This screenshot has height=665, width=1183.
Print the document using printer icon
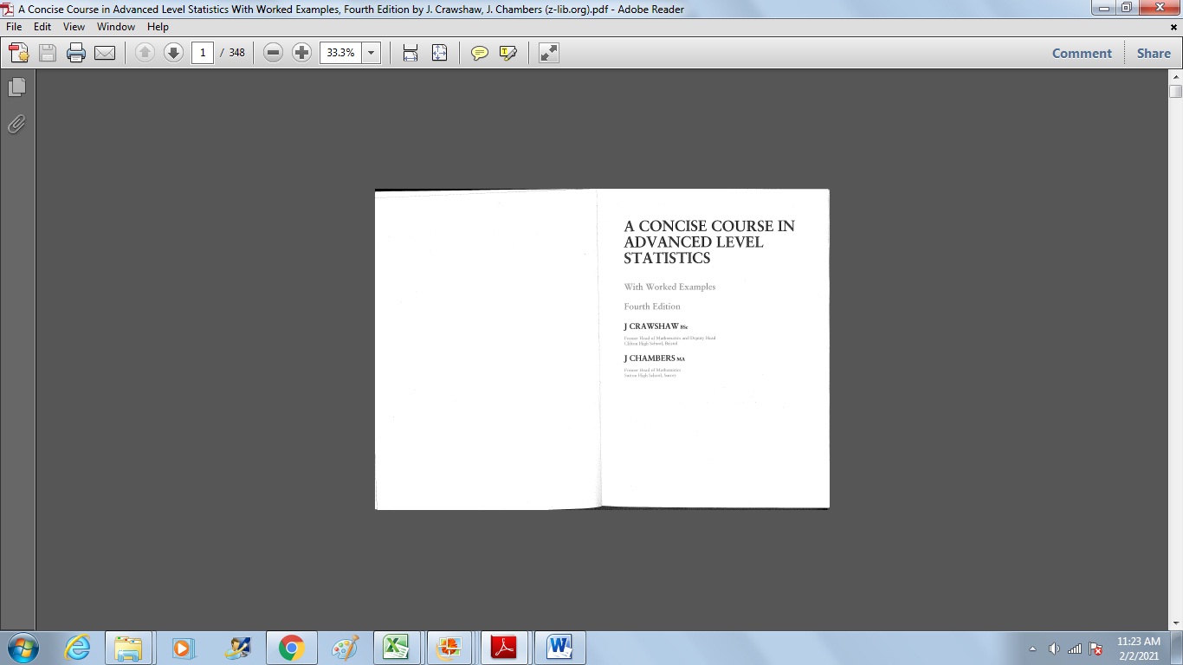[x=76, y=53]
